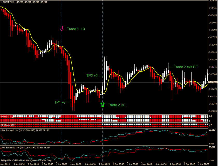Click the 142.240 price scale label

click(x=213, y=104)
